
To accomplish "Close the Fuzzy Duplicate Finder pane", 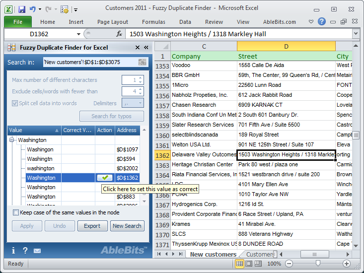I will [138, 48].
